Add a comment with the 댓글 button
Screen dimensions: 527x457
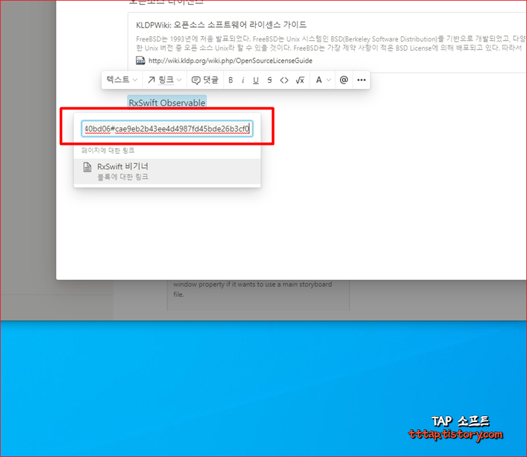(x=205, y=80)
